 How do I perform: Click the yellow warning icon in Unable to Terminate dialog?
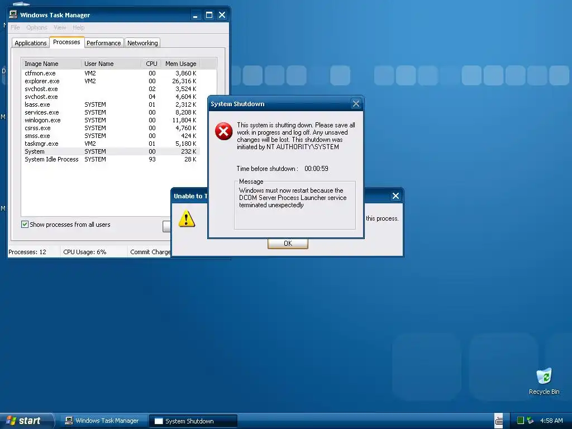pos(187,218)
